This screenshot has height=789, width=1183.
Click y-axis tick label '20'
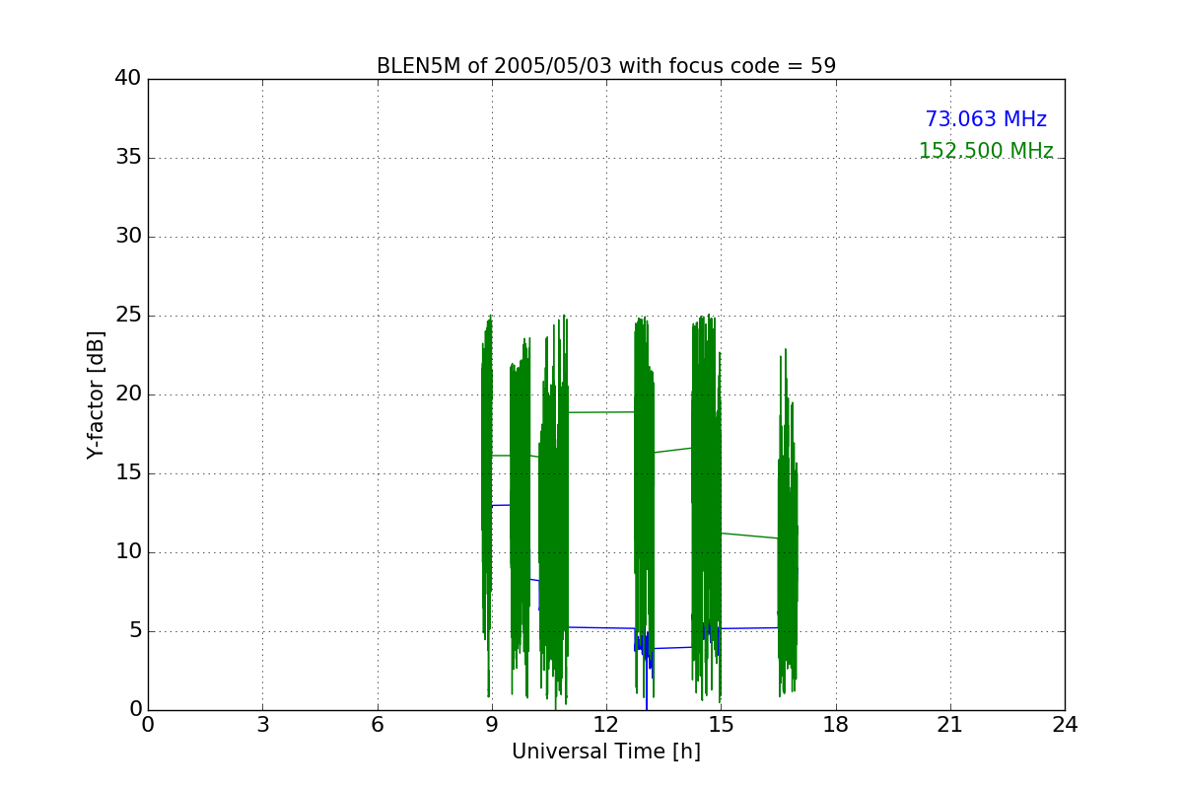127,394
